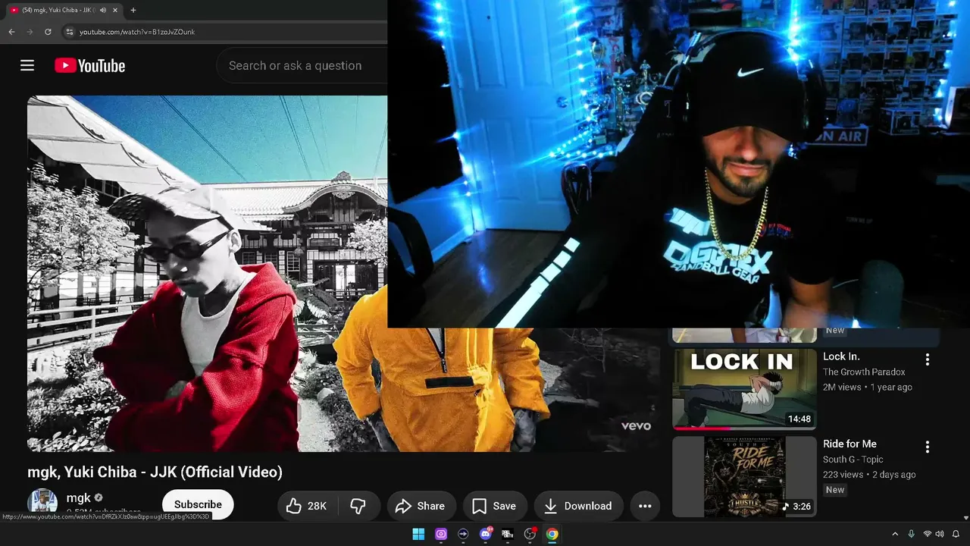
Task: Open the round arrow app in taskbar
Action: point(463,534)
